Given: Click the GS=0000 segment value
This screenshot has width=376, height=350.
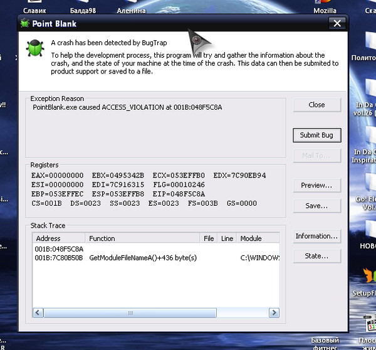Looking at the screenshot, I should (242, 203).
